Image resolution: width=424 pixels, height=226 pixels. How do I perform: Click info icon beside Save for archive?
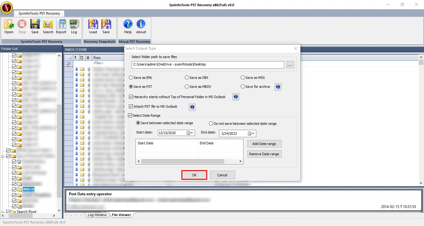coord(278,87)
